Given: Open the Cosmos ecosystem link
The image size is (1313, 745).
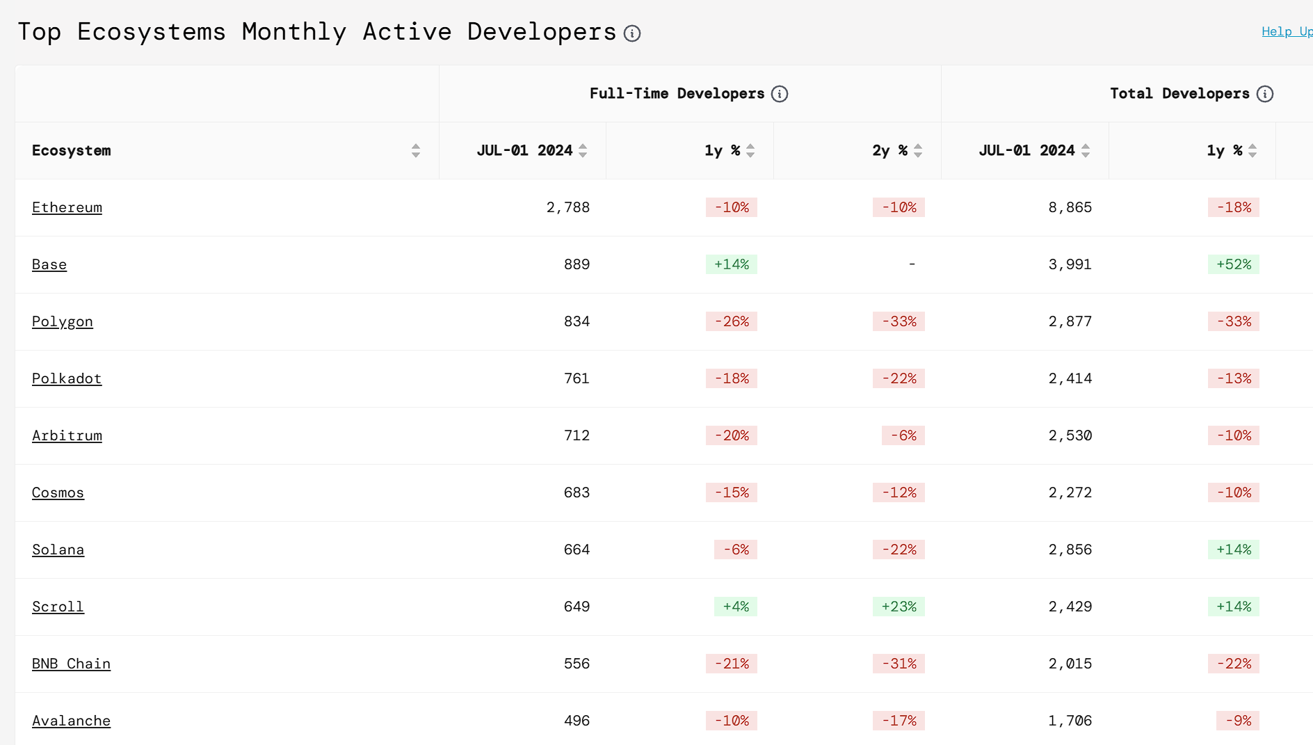Looking at the screenshot, I should (58, 492).
